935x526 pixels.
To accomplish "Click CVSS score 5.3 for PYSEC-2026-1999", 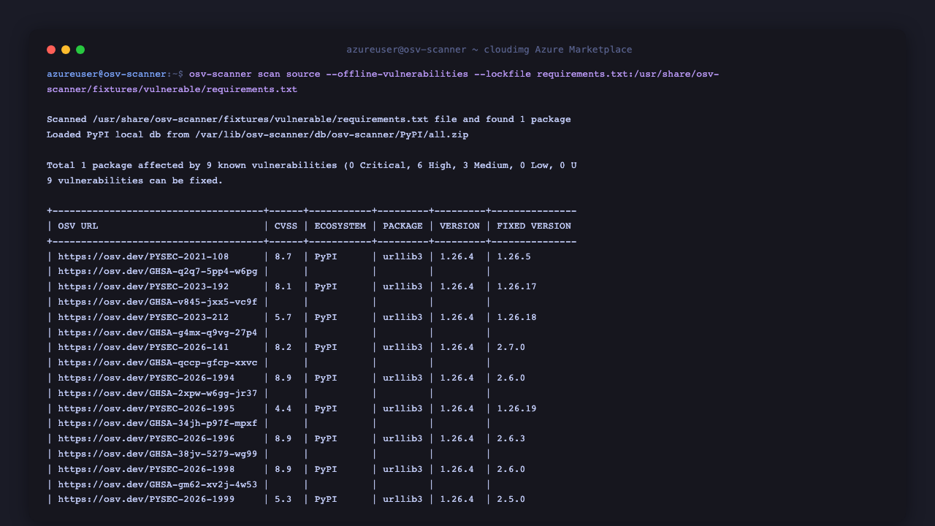I will 283,499.
